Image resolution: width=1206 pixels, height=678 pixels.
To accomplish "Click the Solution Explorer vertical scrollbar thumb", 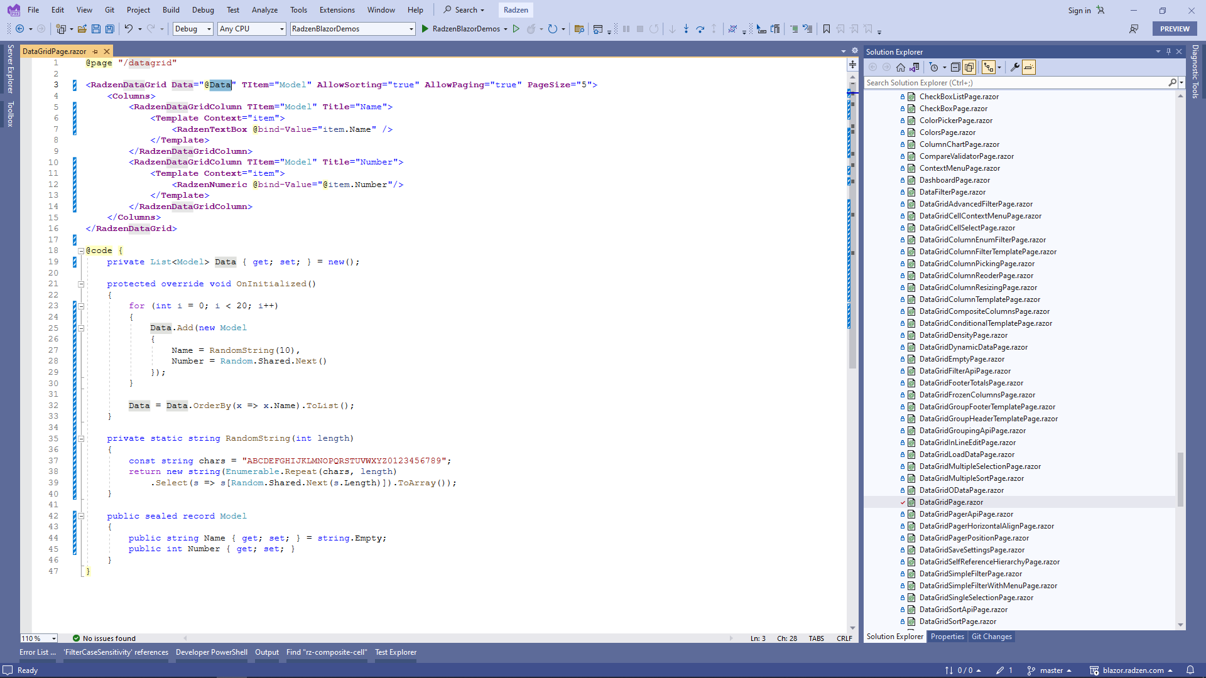I will (1180, 478).
